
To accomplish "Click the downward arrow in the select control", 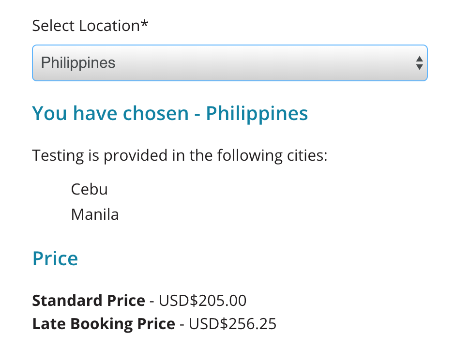I will tap(419, 67).
